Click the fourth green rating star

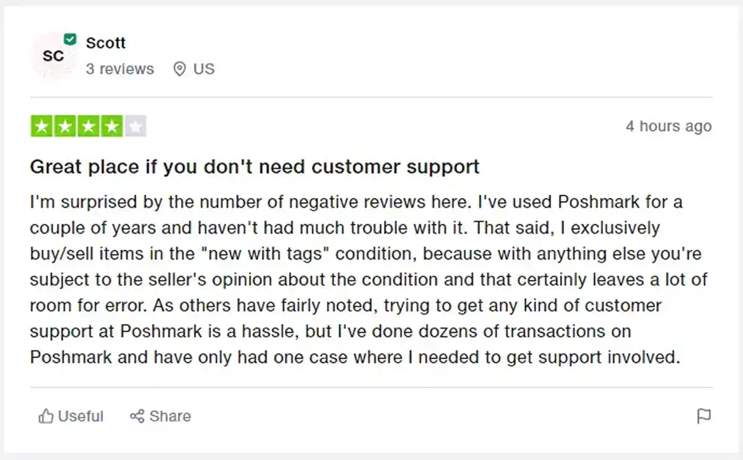click(x=111, y=126)
